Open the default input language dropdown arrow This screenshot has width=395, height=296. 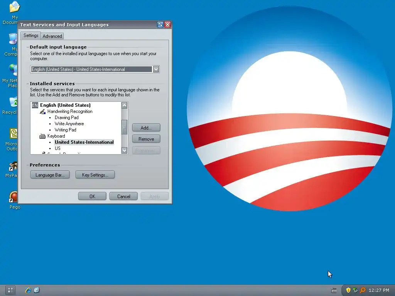pyautogui.click(x=156, y=69)
